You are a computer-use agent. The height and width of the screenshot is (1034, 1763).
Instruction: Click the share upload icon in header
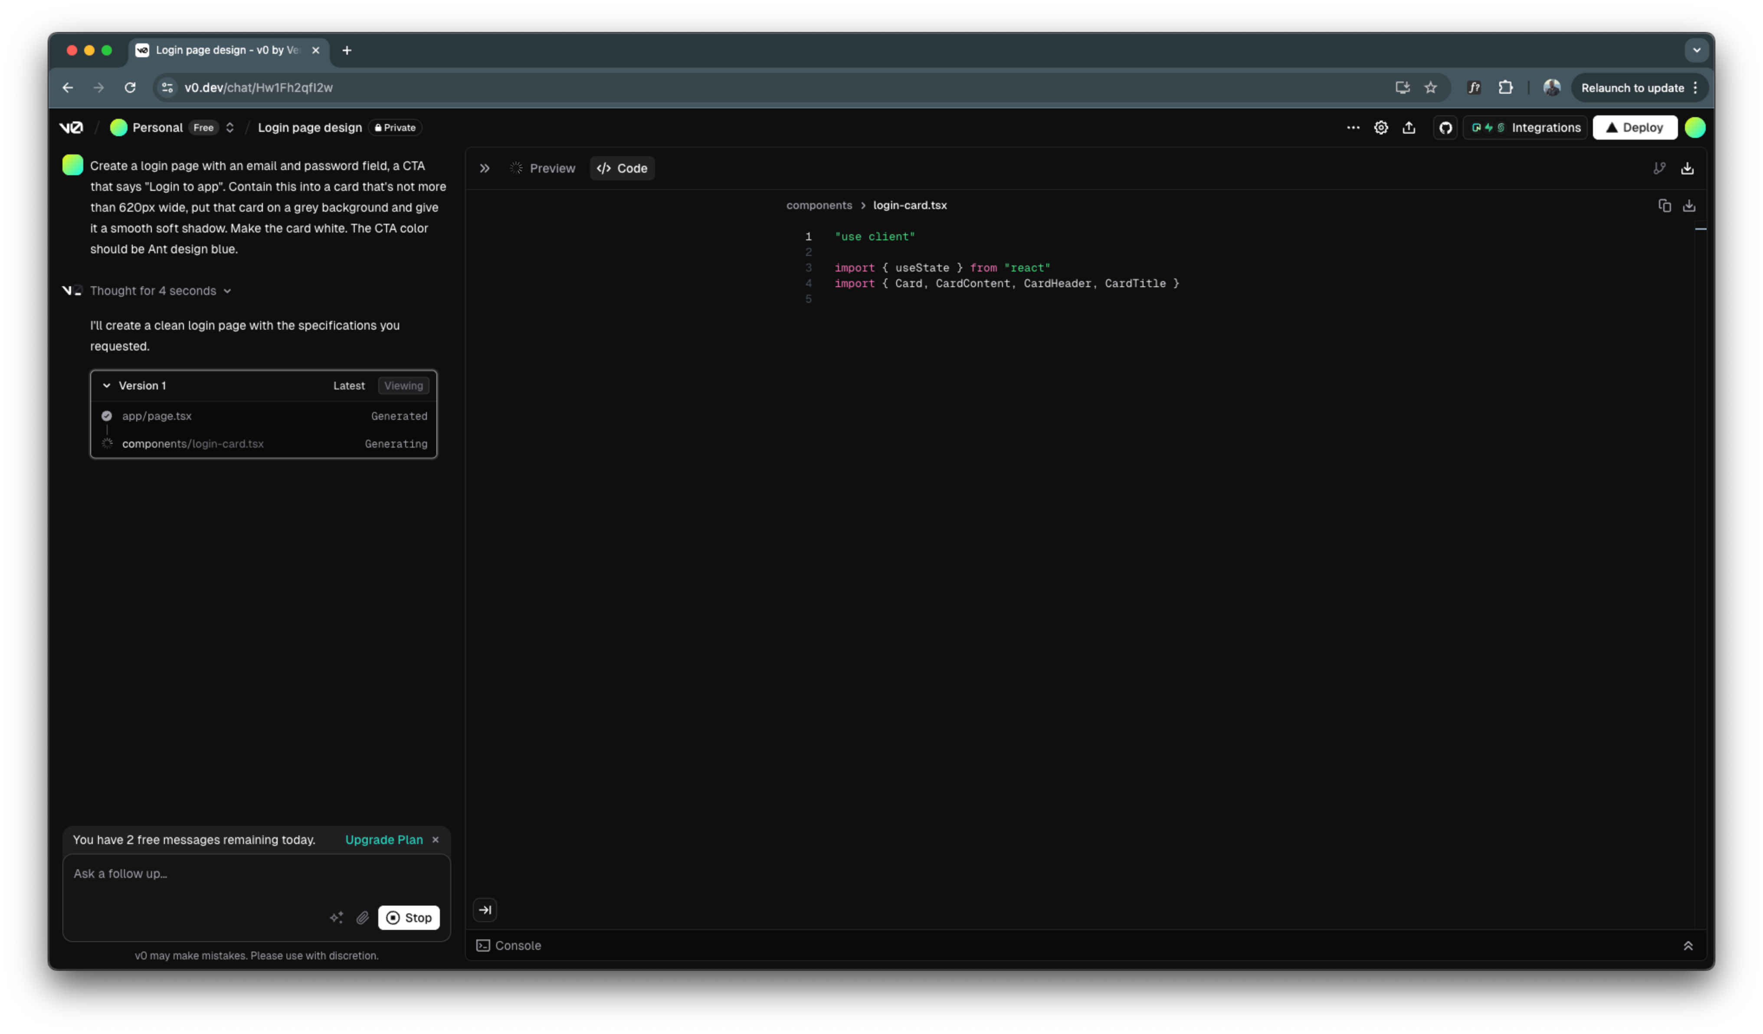pyautogui.click(x=1408, y=128)
